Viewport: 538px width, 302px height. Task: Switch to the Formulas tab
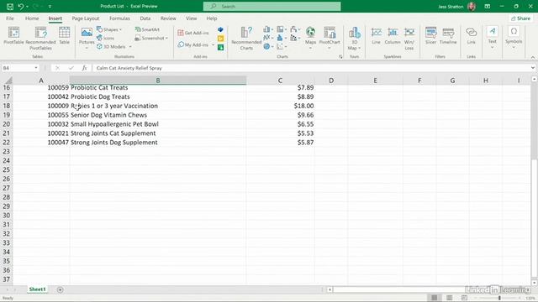pos(119,18)
